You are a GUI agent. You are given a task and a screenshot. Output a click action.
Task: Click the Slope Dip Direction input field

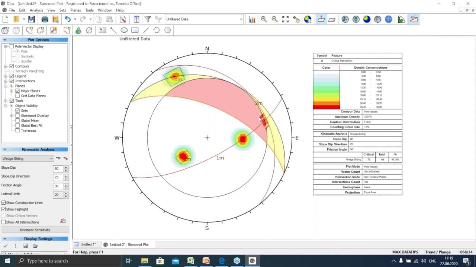pos(58,178)
